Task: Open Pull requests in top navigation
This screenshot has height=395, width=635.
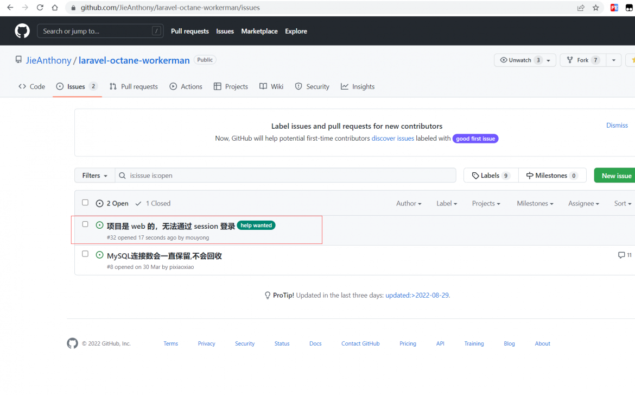Action: (189, 31)
